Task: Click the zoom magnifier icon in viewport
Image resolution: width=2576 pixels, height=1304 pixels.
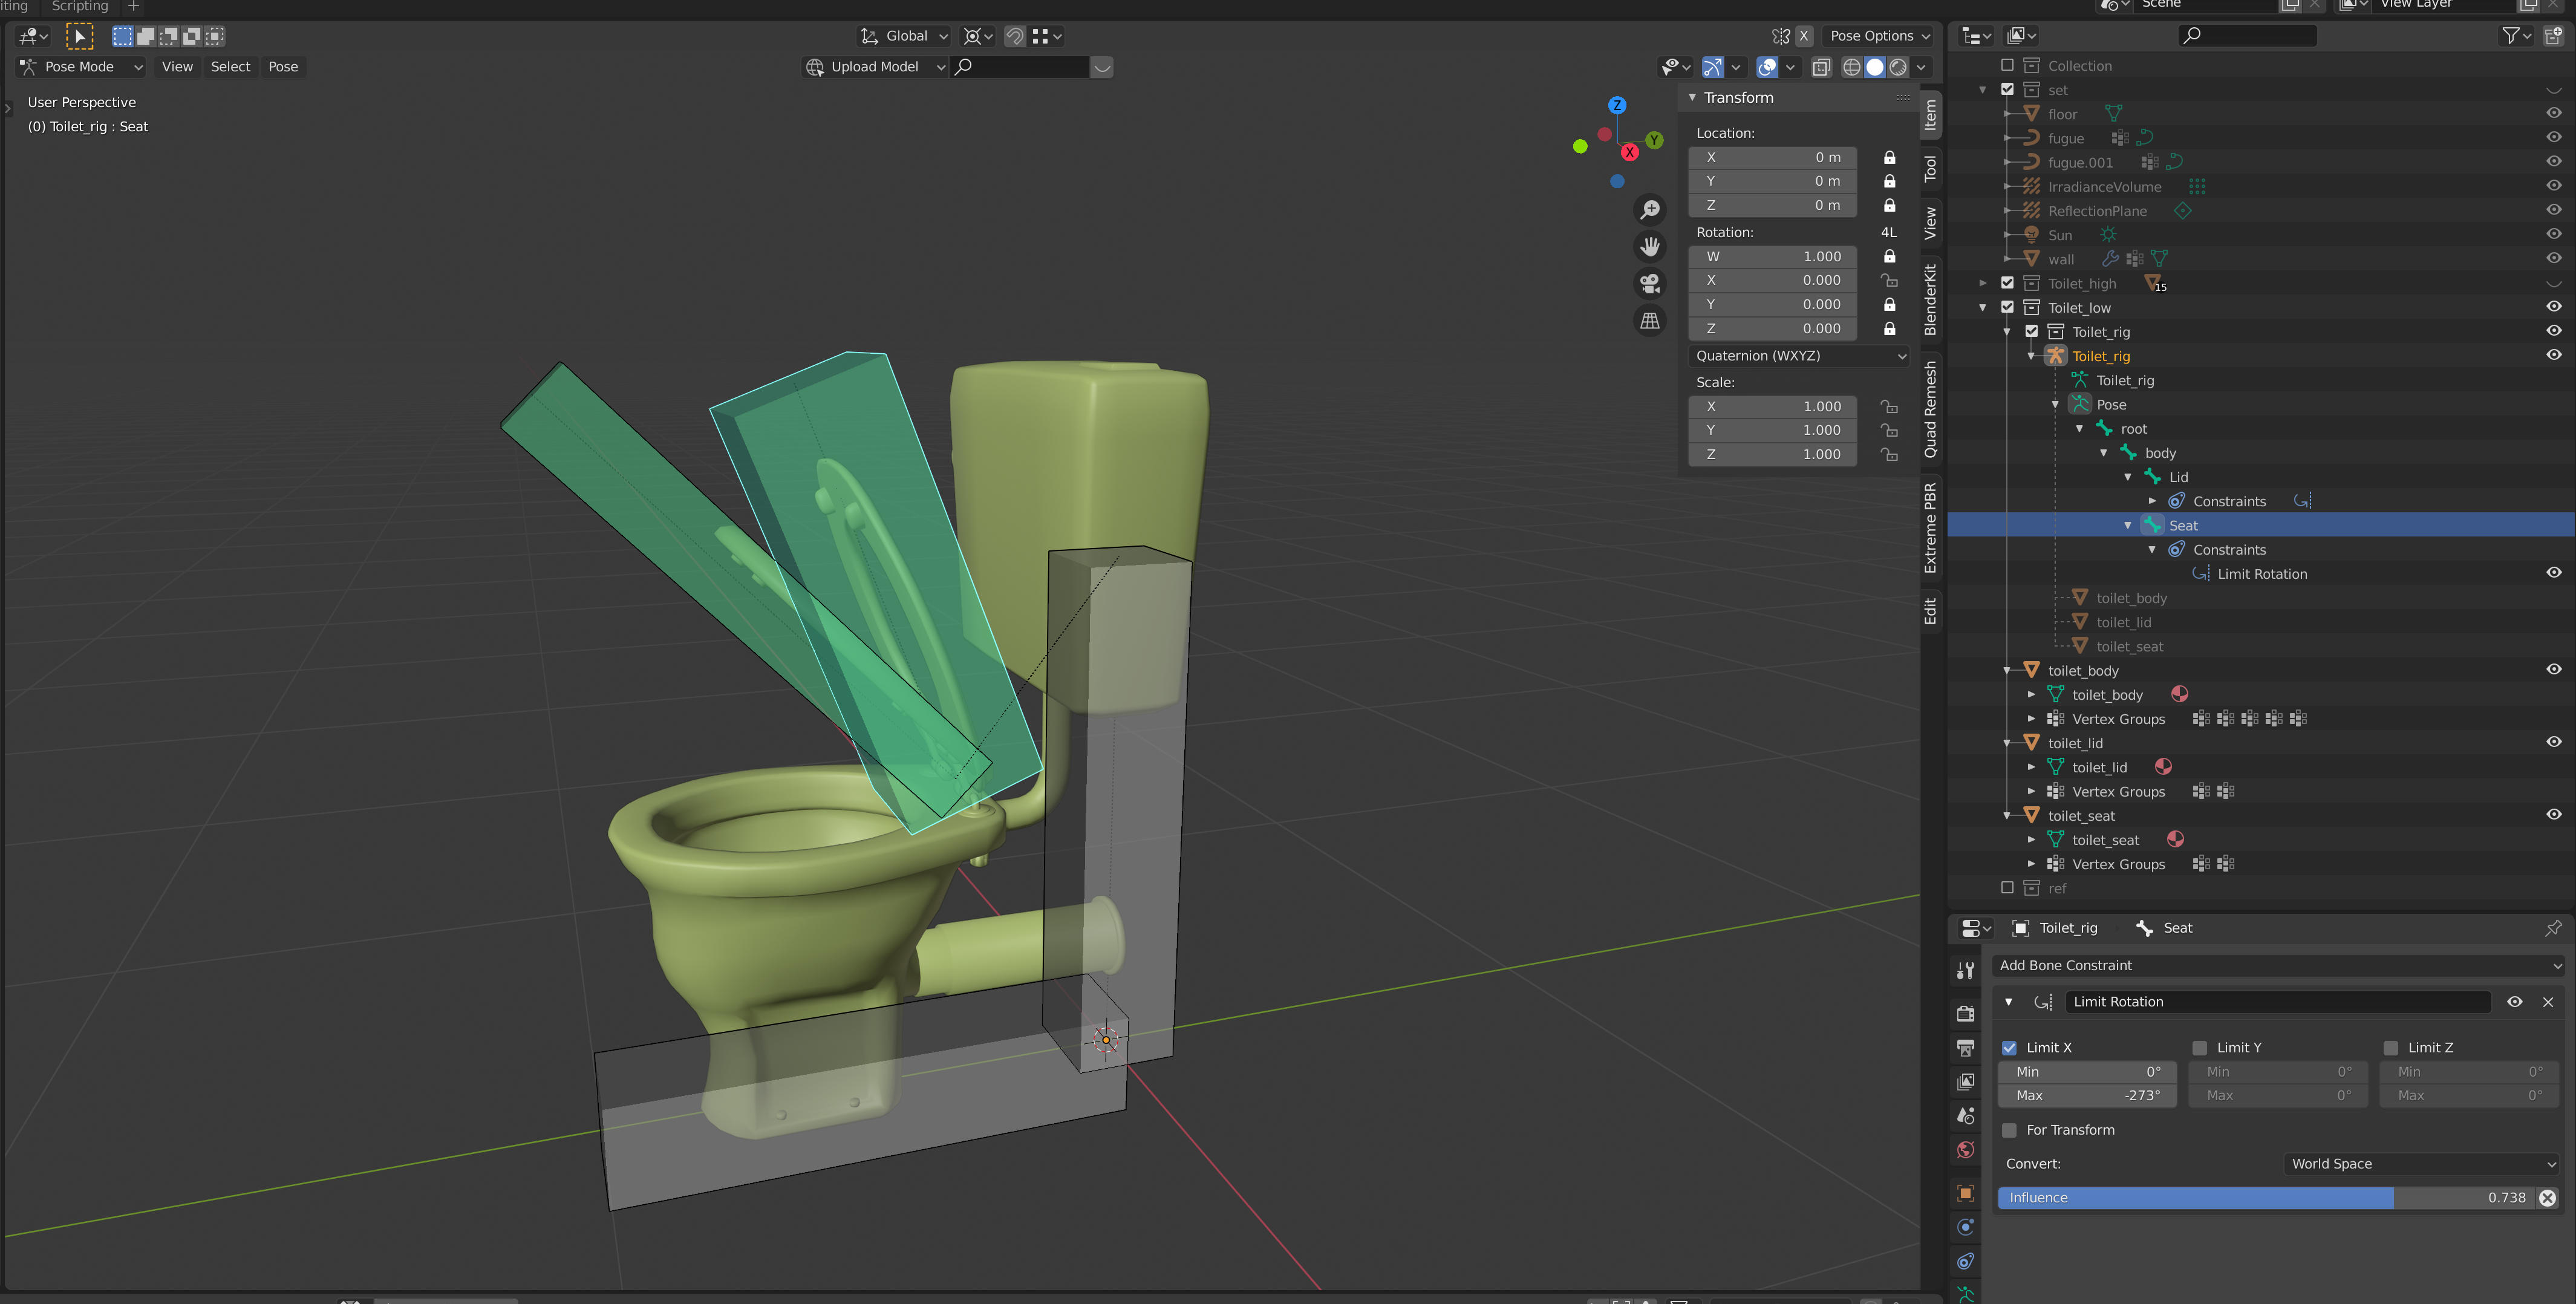Action: (1650, 209)
